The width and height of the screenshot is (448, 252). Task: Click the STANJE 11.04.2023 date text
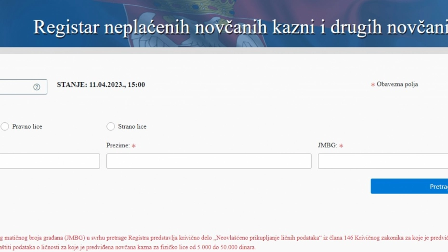101,85
